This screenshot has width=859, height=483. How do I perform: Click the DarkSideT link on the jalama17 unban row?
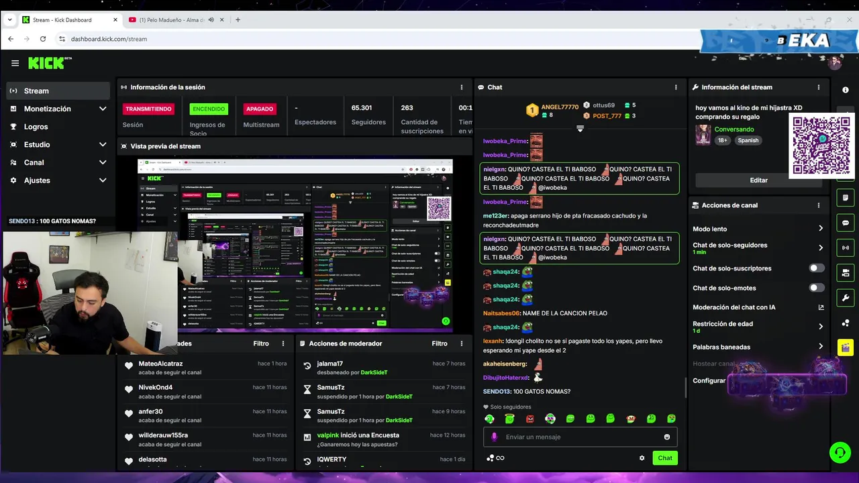tap(374, 372)
